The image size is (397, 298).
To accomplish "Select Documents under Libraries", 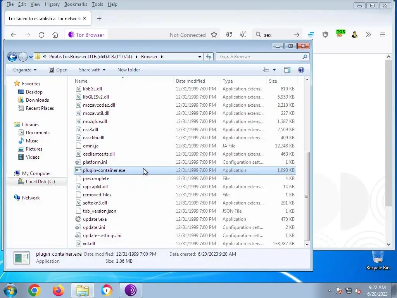I will pos(38,133).
